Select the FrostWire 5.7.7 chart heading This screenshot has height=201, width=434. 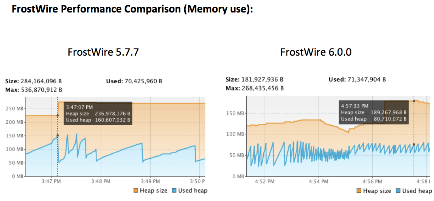tap(103, 52)
